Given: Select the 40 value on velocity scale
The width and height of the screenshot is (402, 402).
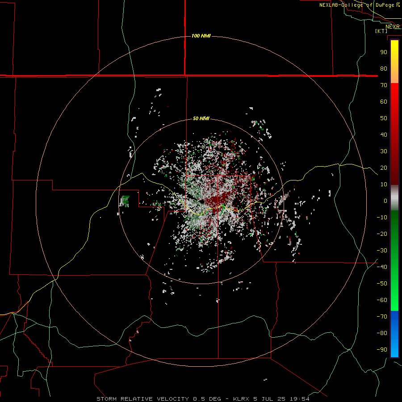Looking at the screenshot, I should tap(384, 134).
